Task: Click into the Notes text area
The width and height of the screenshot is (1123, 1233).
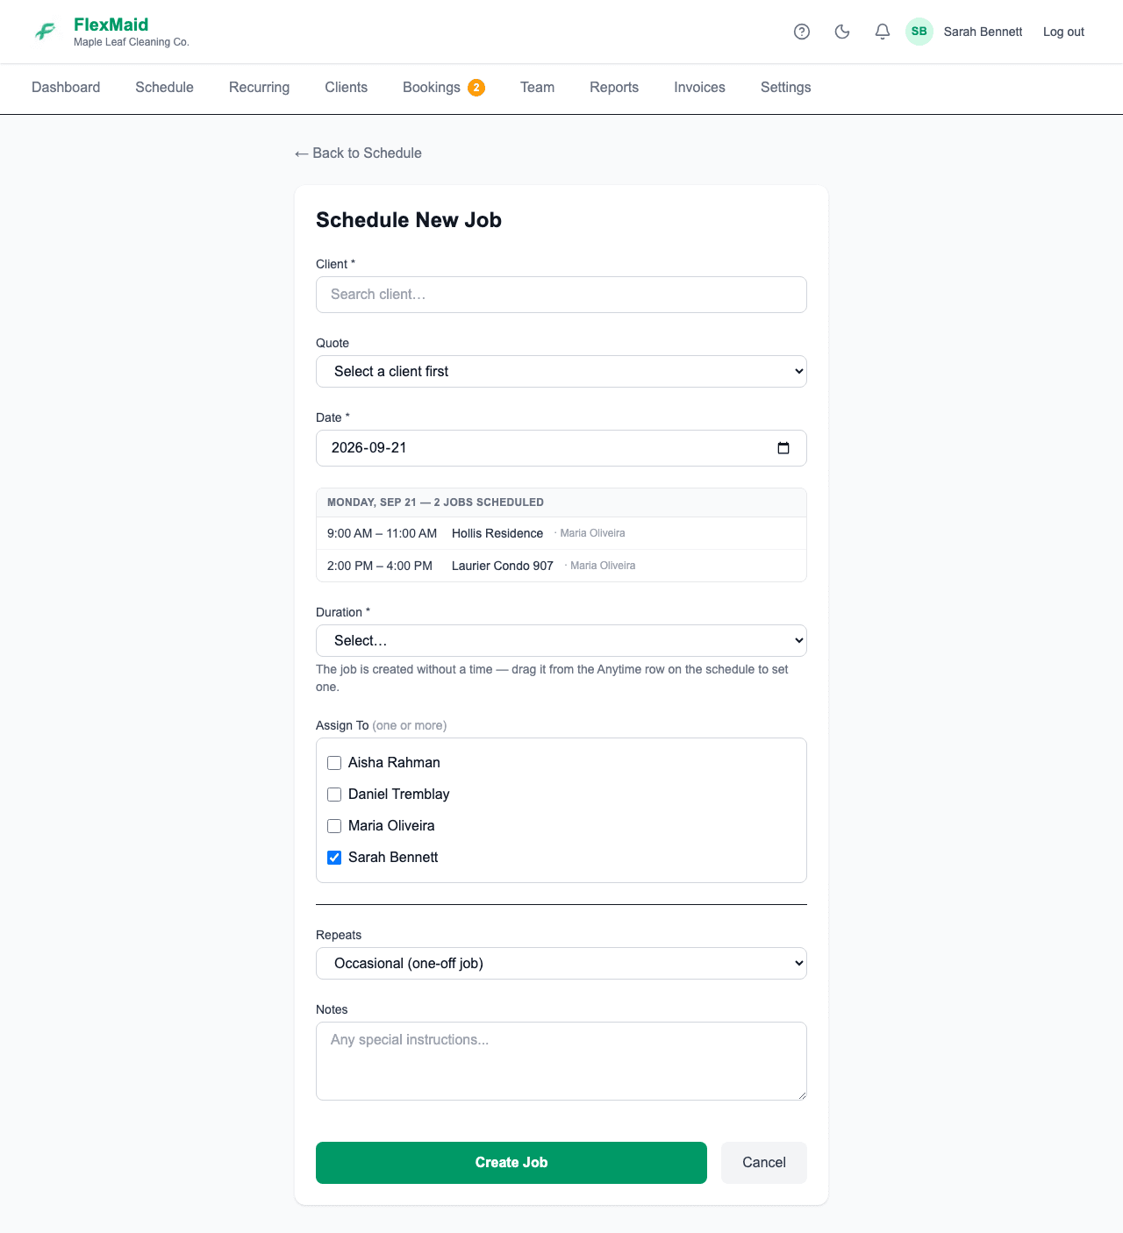Action: click(561, 1061)
